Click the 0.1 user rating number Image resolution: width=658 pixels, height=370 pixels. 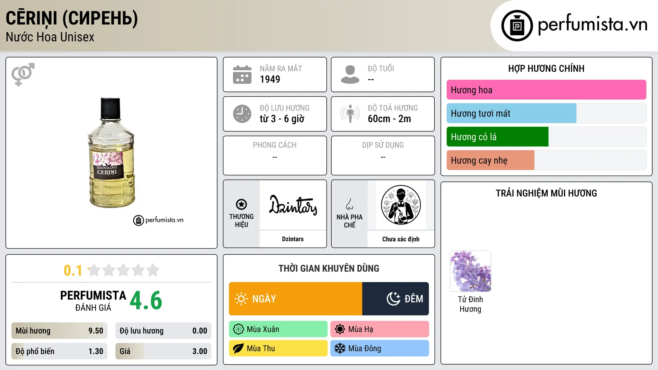[73, 270]
